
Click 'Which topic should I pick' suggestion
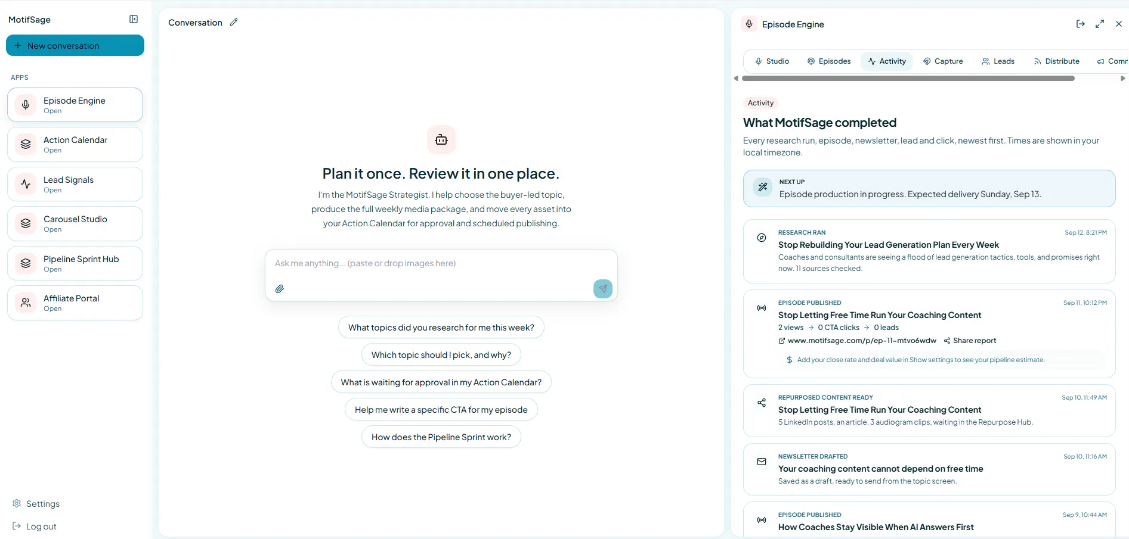point(441,355)
